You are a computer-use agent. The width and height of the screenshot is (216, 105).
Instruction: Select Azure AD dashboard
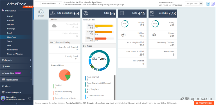pos(11,20)
